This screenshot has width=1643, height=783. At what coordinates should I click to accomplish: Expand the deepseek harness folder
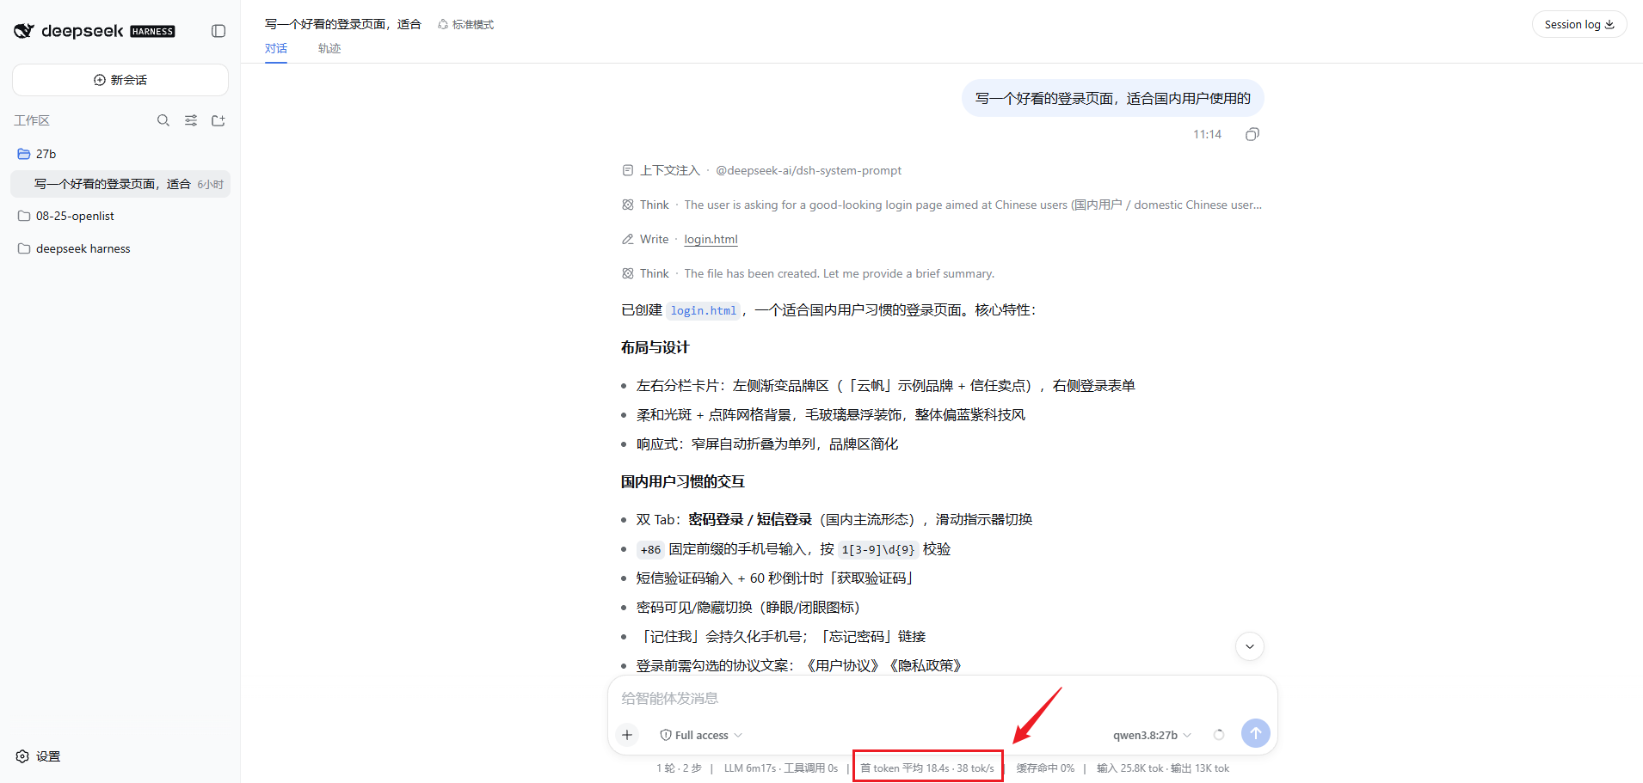tap(120, 248)
